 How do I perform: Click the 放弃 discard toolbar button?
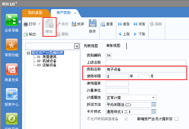point(78,24)
